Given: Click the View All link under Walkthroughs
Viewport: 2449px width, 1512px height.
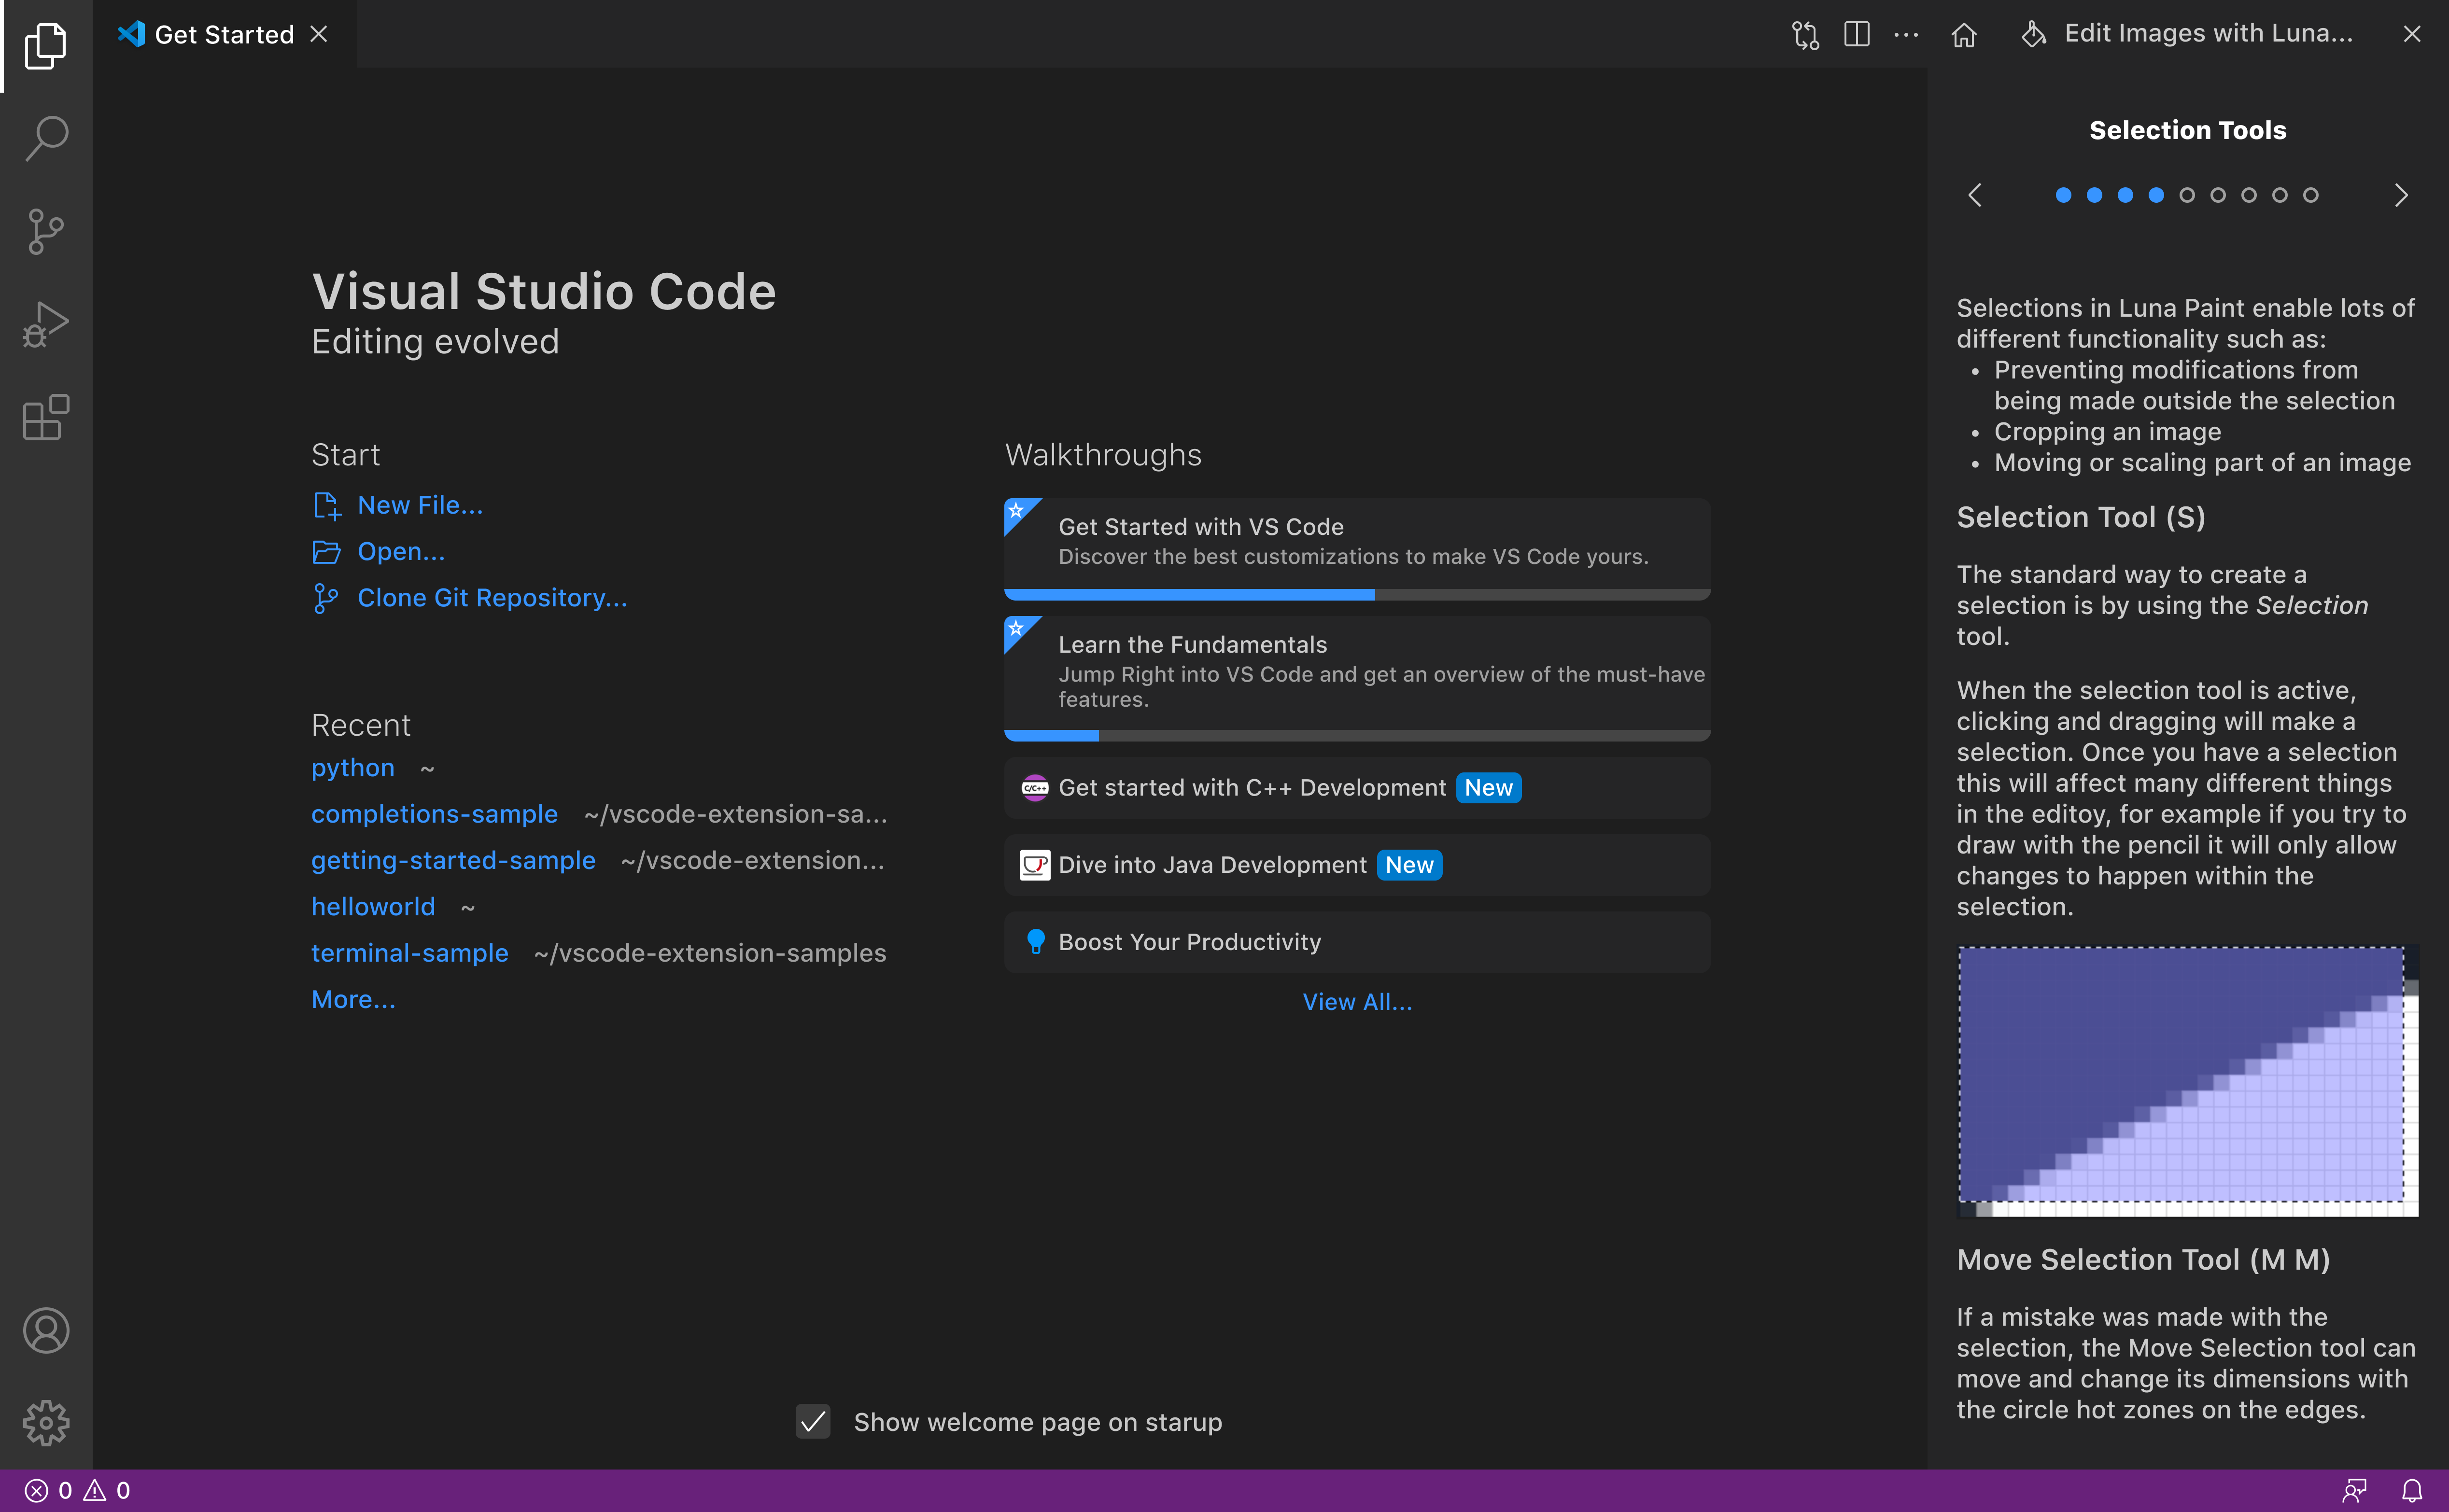Looking at the screenshot, I should tap(1356, 1001).
